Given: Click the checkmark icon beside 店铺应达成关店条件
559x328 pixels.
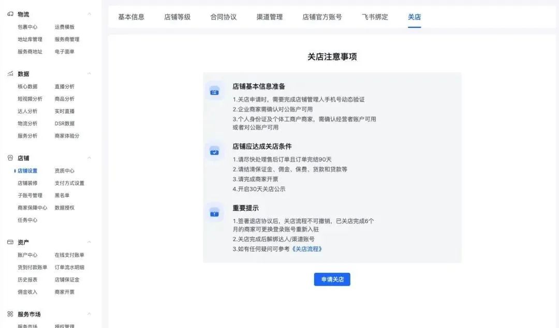Looking at the screenshot, I should tap(215, 151).
